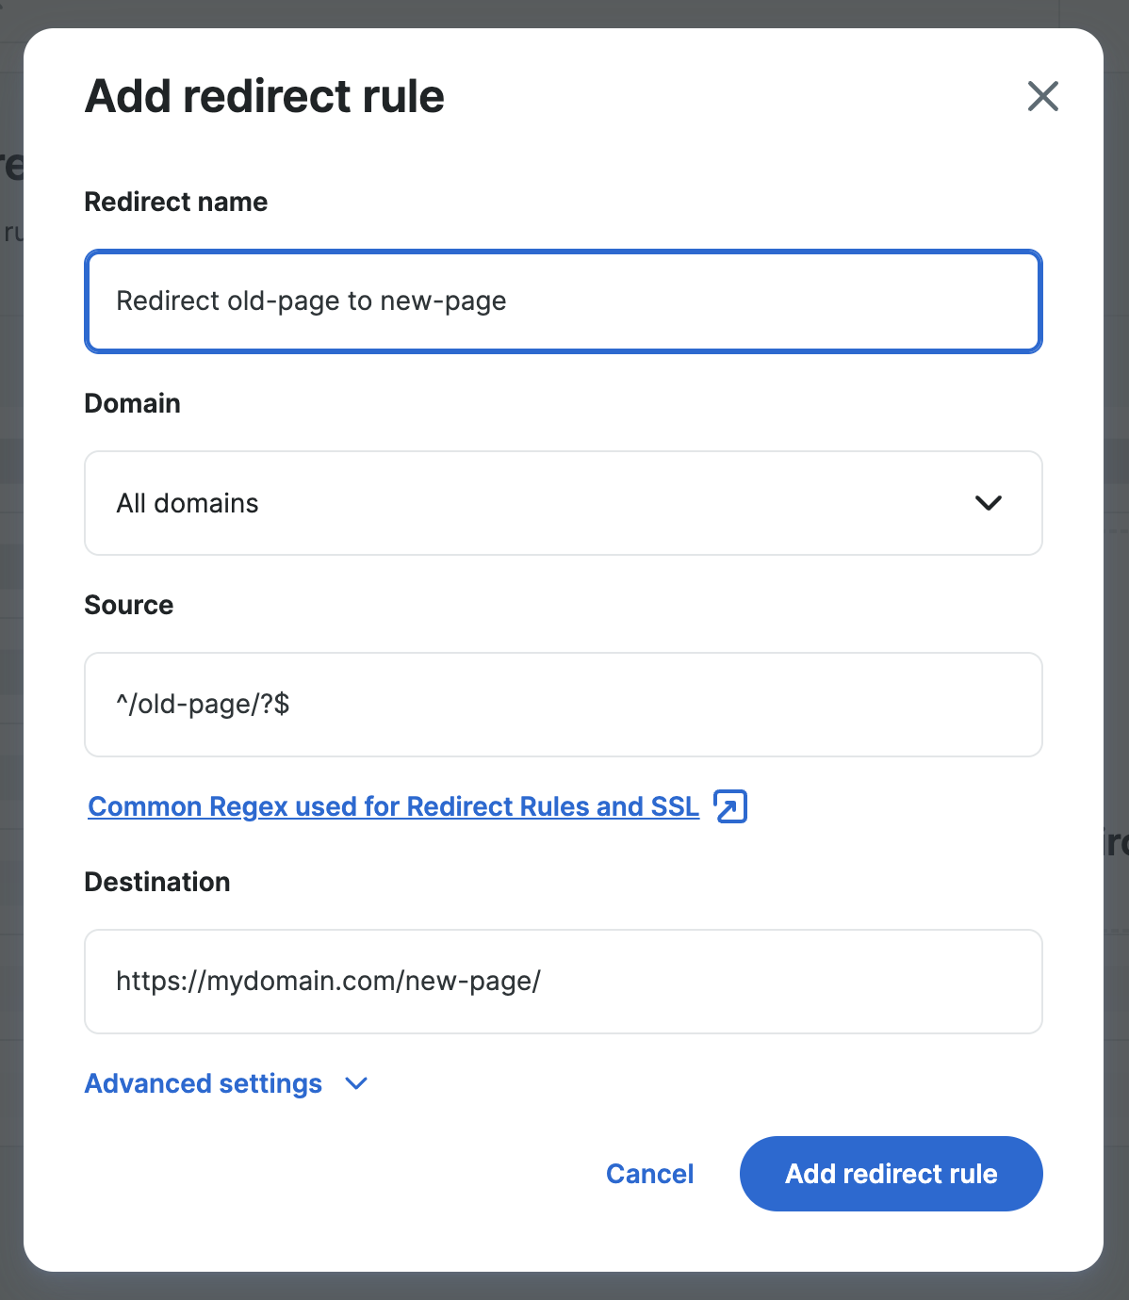Cancel adding the redirect rule
The height and width of the screenshot is (1300, 1129).
649,1174
